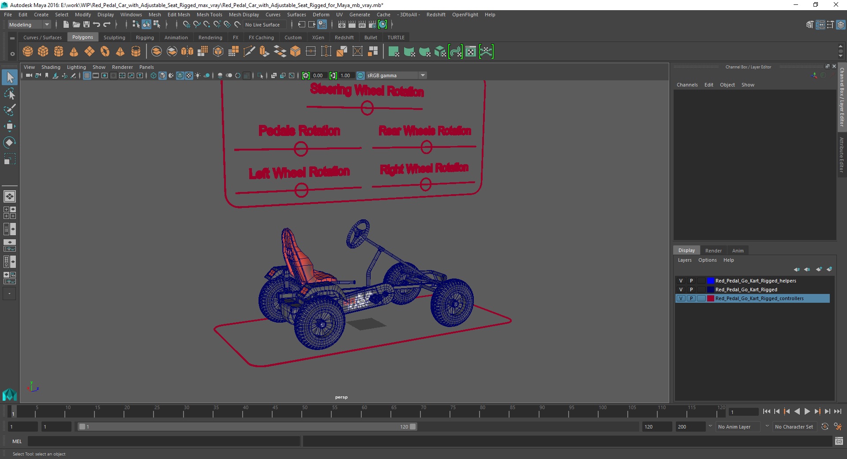Open the sRGB gamma view transform dropdown

(396, 75)
